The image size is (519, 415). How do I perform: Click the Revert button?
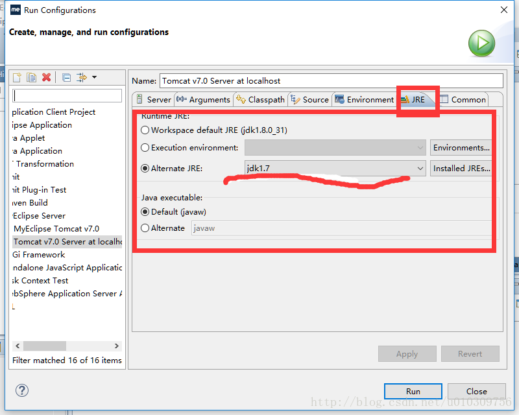pyautogui.click(x=470, y=354)
